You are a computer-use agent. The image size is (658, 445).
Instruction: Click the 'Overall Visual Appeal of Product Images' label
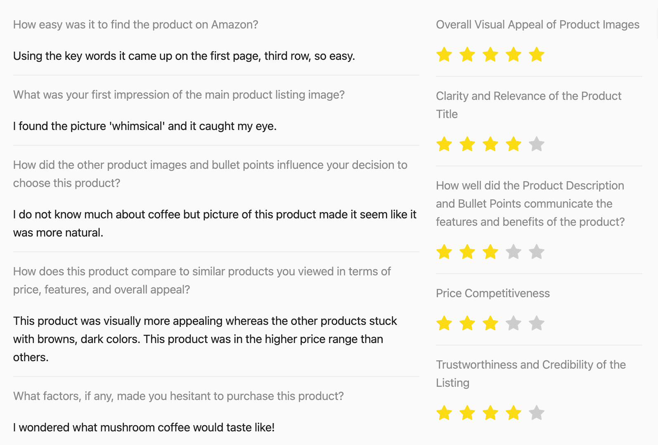pyautogui.click(x=537, y=25)
